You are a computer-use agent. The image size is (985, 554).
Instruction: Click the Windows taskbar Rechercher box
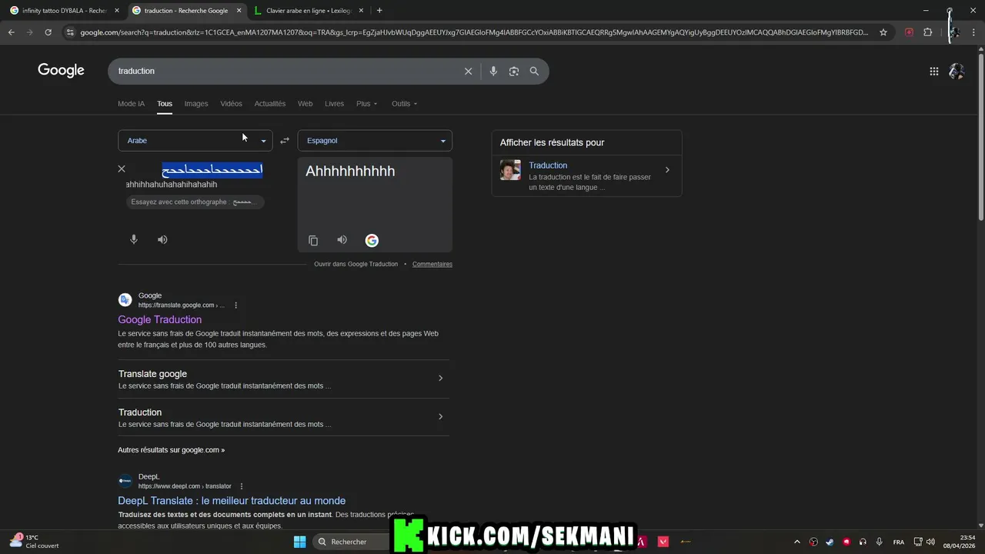point(352,542)
